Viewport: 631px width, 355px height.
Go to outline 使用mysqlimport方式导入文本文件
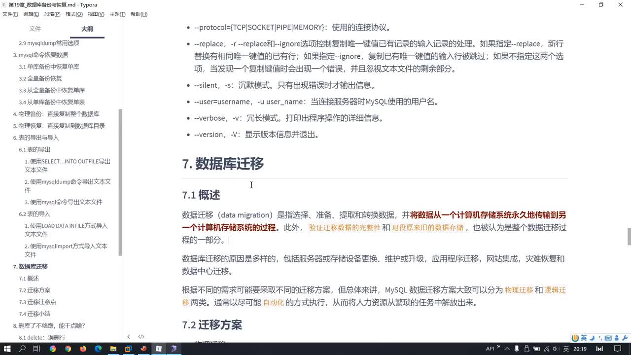66,250
